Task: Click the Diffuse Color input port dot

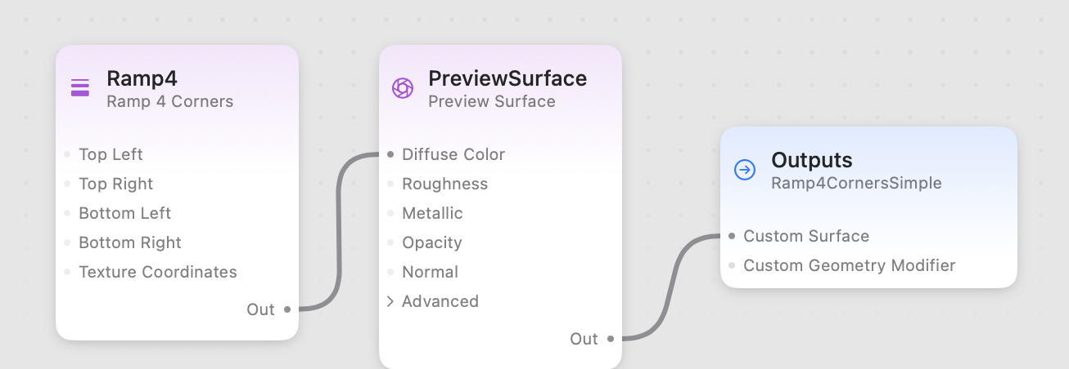Action: tap(390, 154)
